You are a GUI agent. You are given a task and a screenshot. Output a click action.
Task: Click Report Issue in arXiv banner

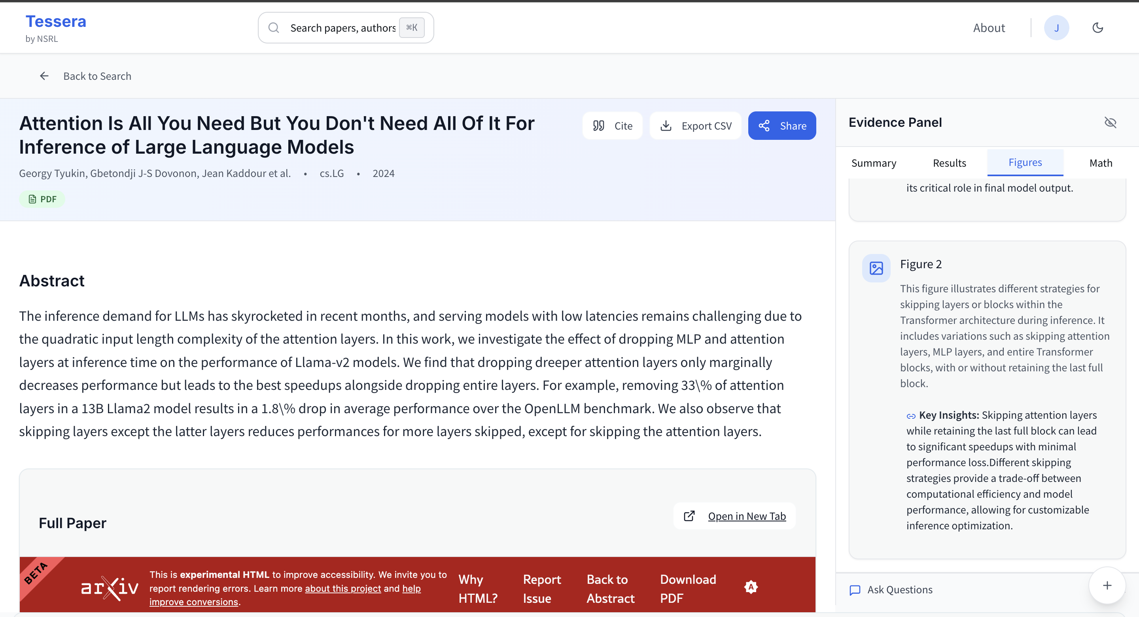click(x=542, y=589)
